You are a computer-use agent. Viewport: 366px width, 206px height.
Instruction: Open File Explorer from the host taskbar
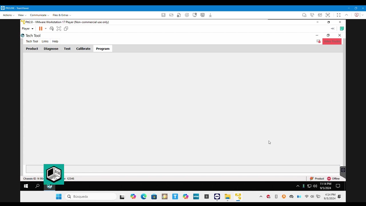pos(228,197)
